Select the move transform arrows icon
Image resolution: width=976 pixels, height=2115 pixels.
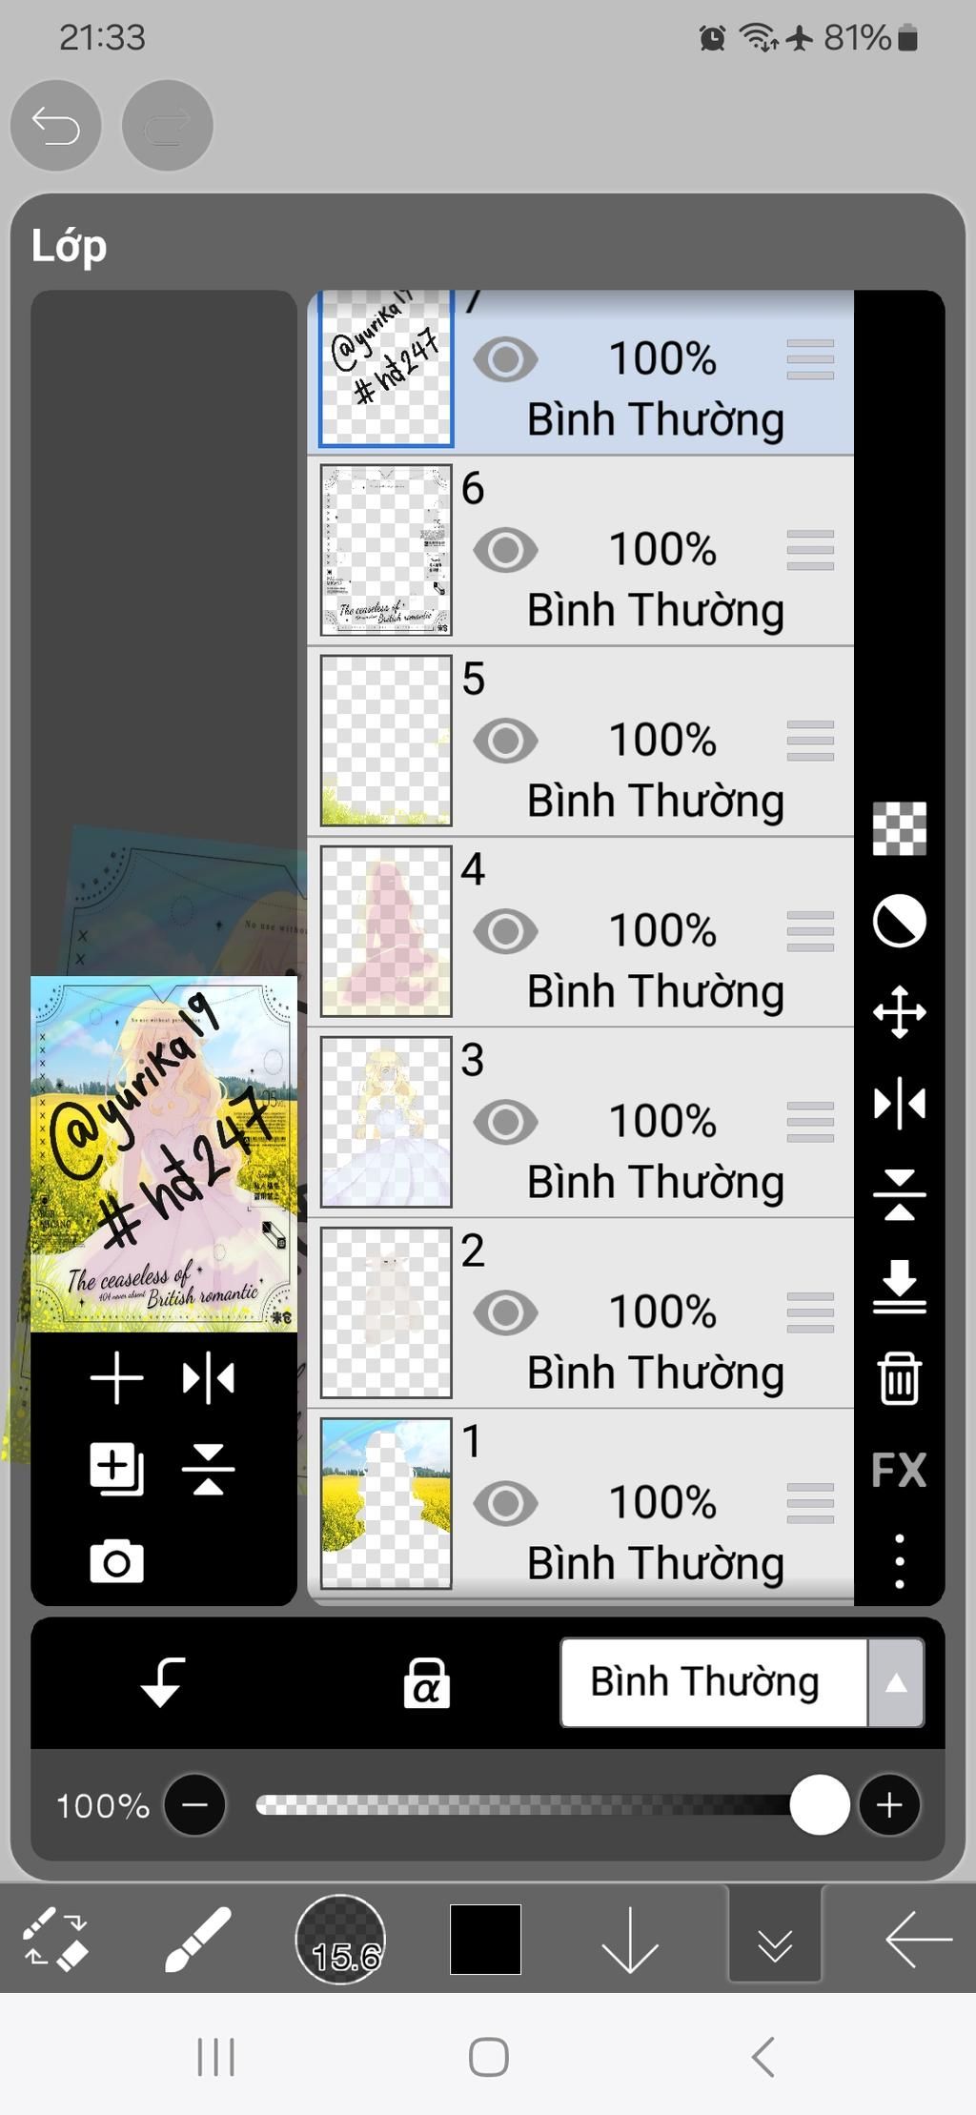point(899,1012)
